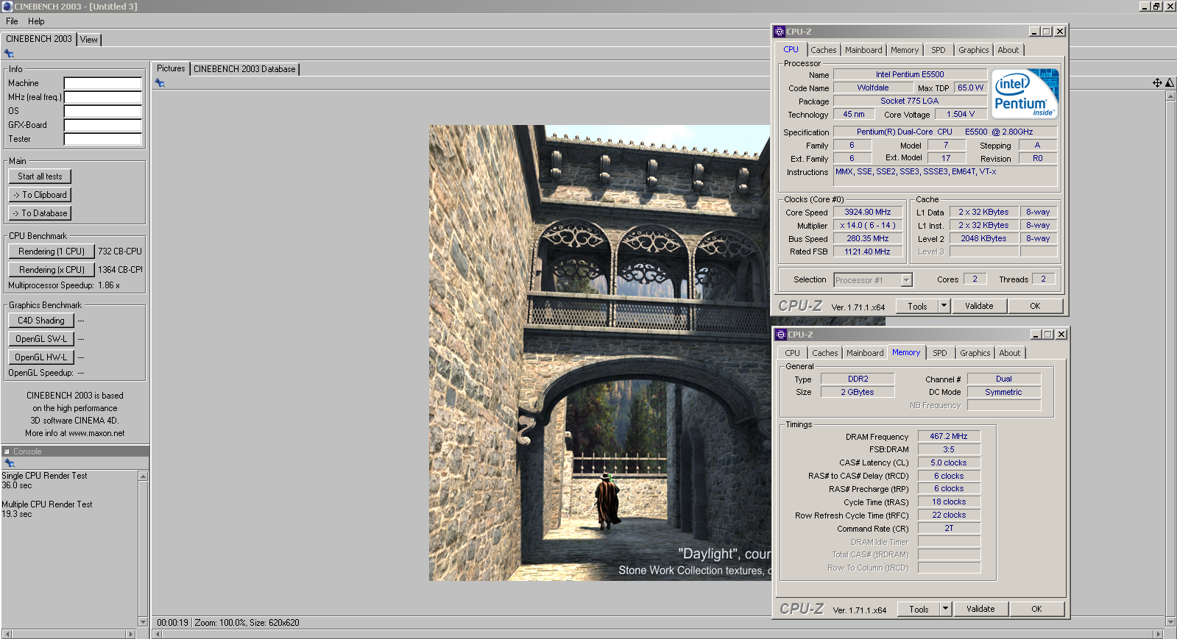
Task: Click picture viewer vertical scrollbar up arrow
Action: (x=1170, y=96)
